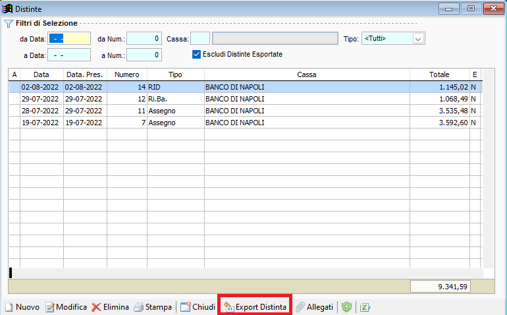Click the Export Distinta toolbar button
The height and width of the screenshot is (315, 507).
[255, 307]
